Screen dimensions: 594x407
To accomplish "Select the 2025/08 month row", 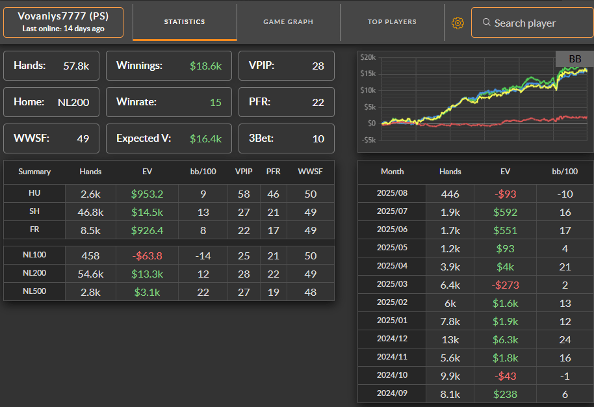I will pyautogui.click(x=476, y=194).
